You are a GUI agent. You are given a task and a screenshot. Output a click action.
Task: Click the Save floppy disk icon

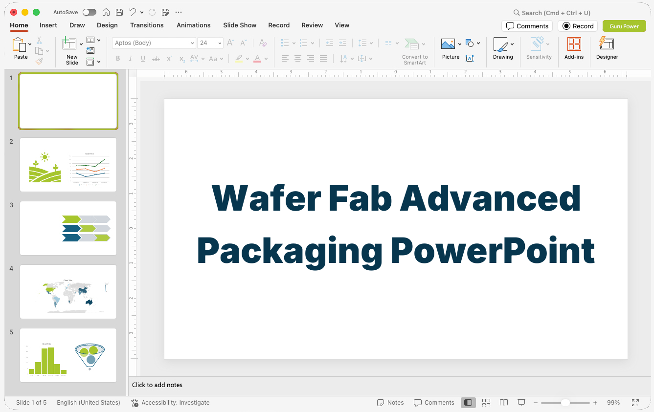tap(119, 12)
